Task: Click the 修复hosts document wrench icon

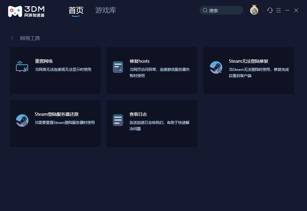Action: (x=118, y=67)
